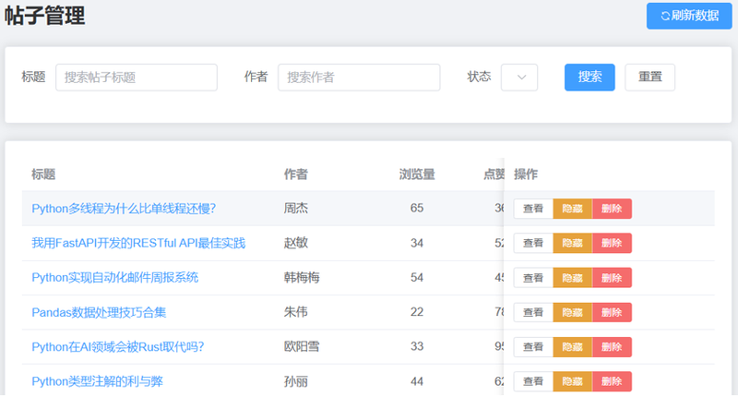Click 查看 for the post by 周杰
The image size is (738, 397).
tap(533, 209)
